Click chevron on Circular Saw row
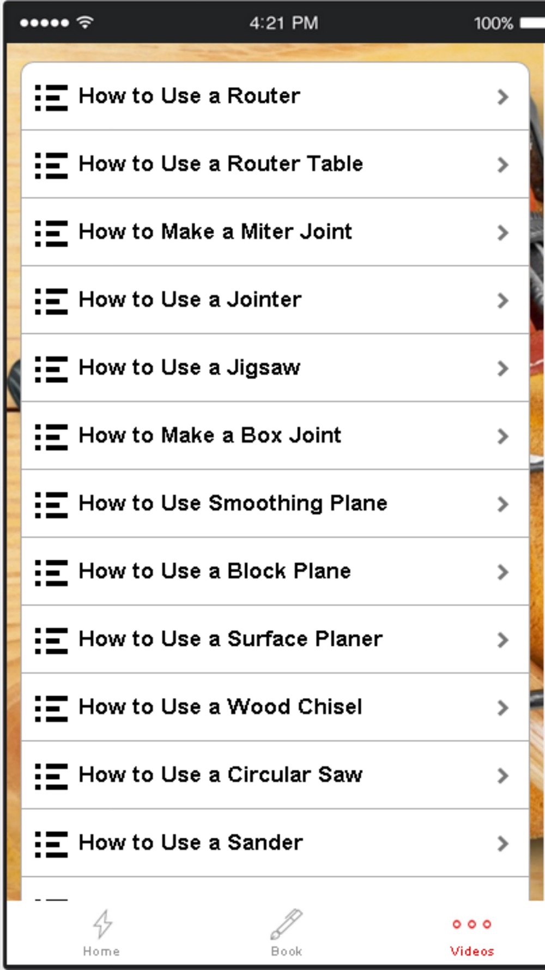This screenshot has width=545, height=970. [x=502, y=776]
